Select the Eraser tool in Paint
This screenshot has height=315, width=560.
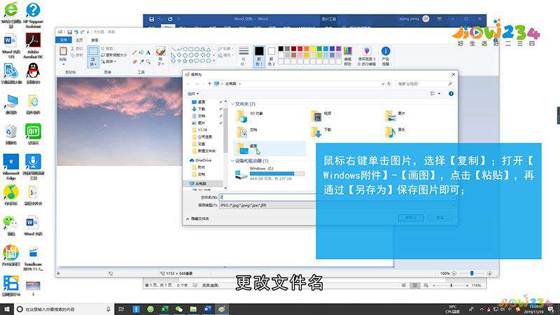tap(134, 62)
